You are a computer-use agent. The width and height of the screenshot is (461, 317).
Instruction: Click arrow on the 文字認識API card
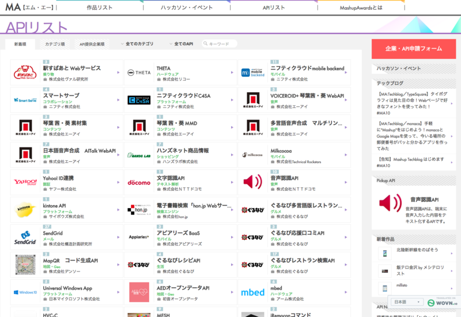pyautogui.click(x=232, y=182)
